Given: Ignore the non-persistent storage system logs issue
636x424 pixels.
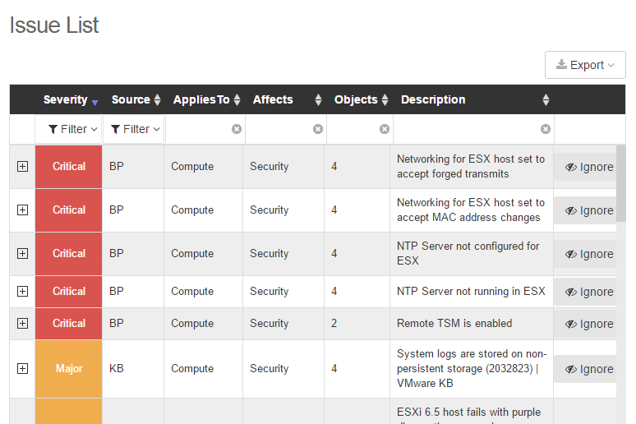Looking at the screenshot, I should (588, 369).
